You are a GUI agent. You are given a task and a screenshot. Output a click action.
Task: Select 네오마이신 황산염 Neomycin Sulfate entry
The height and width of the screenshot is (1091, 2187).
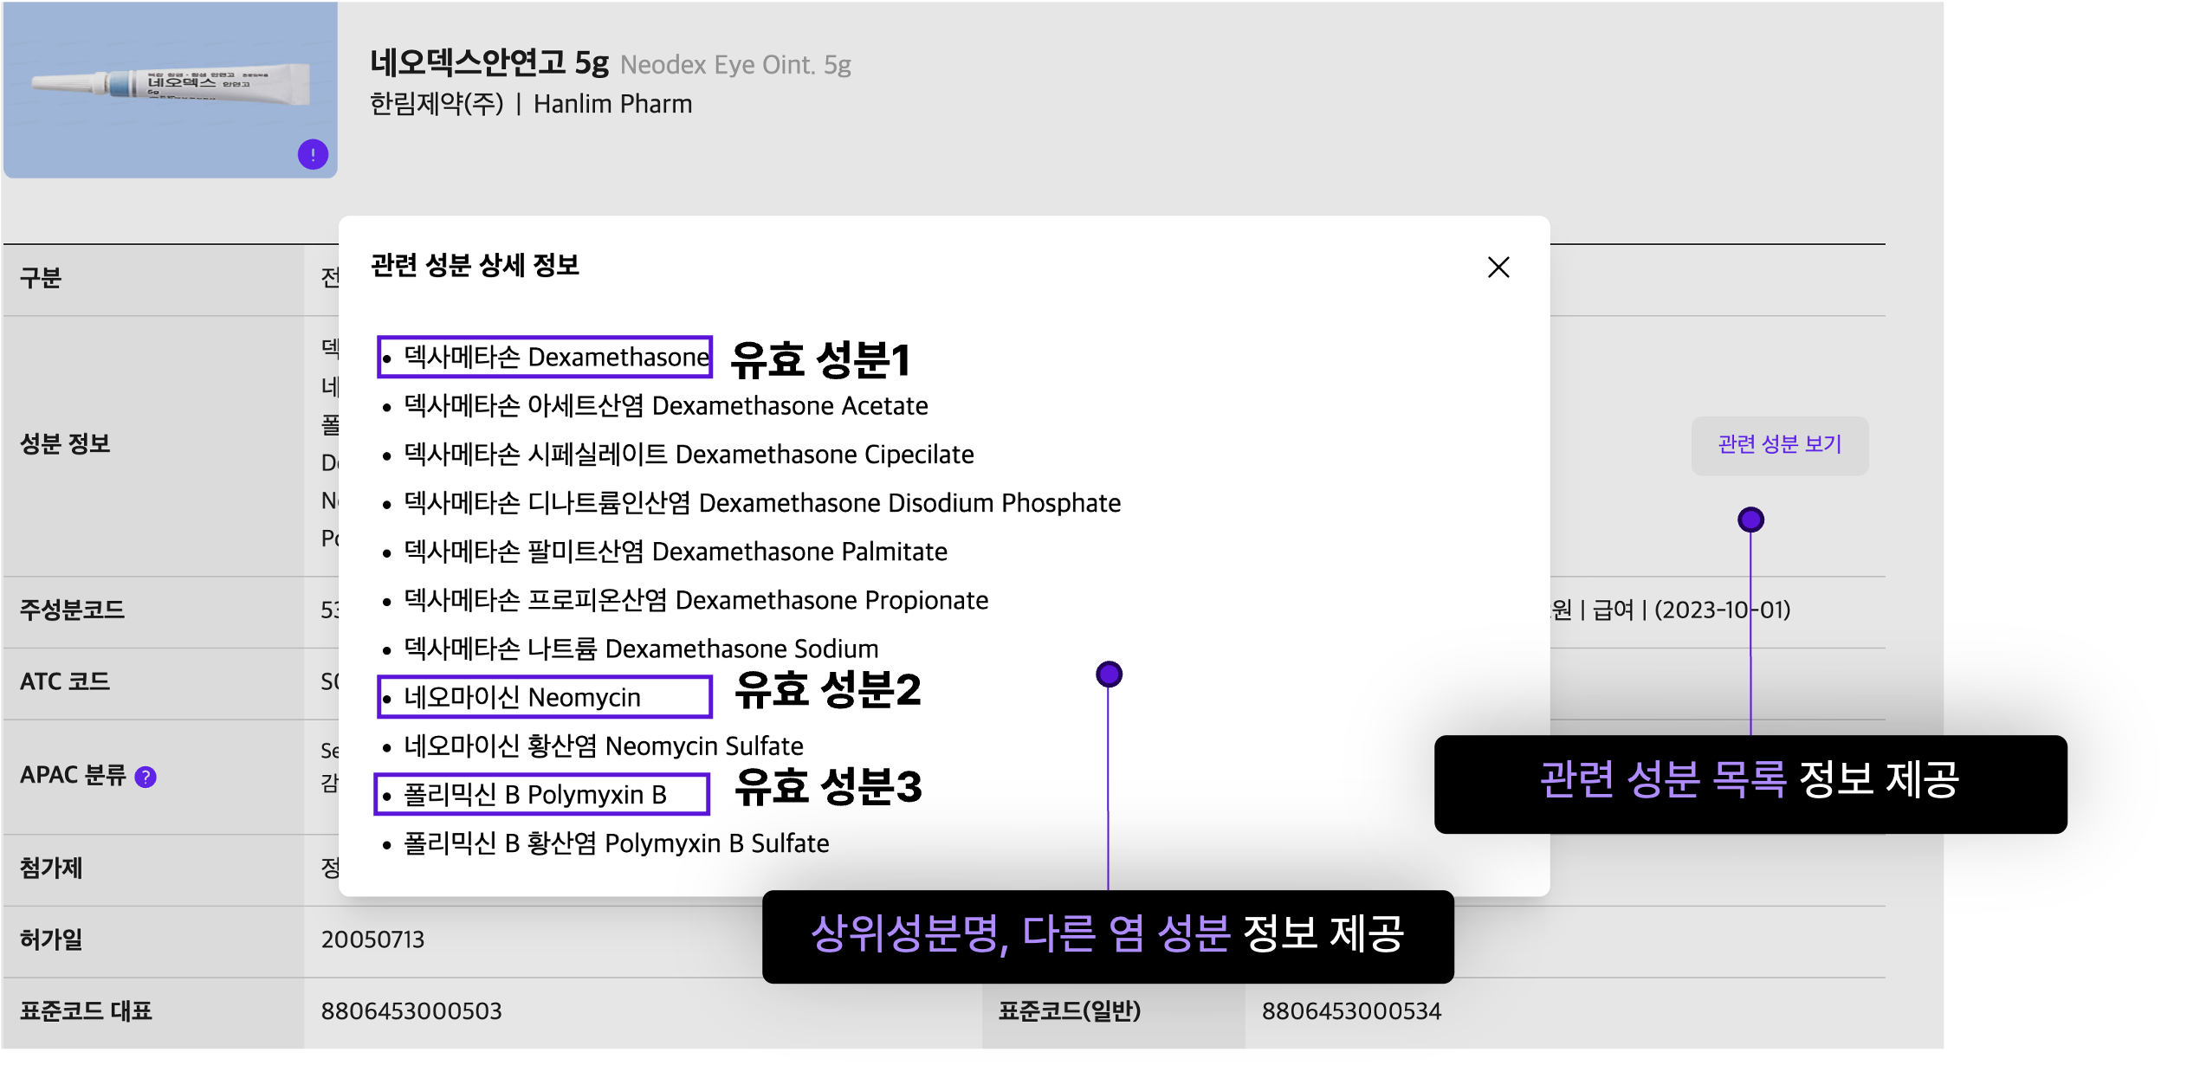[604, 746]
